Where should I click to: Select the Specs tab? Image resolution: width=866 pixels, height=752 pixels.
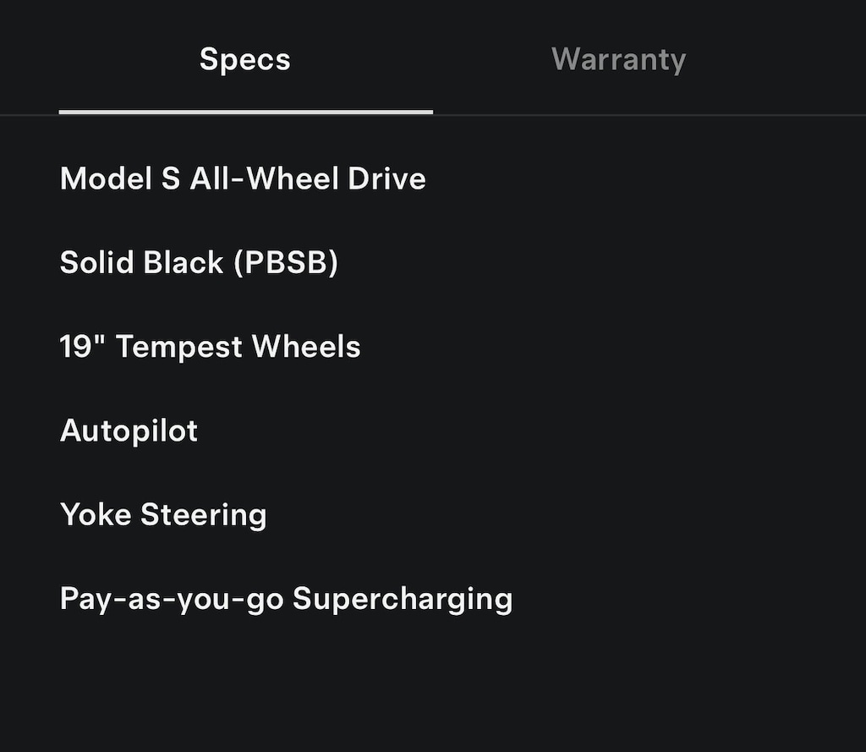245,59
